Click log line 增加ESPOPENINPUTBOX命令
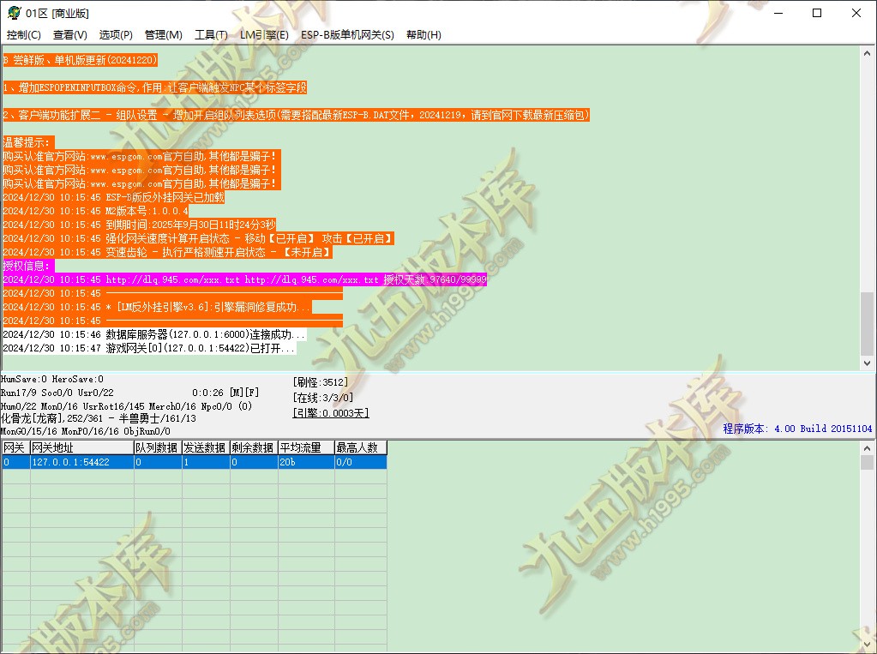877x654 pixels. [155, 87]
